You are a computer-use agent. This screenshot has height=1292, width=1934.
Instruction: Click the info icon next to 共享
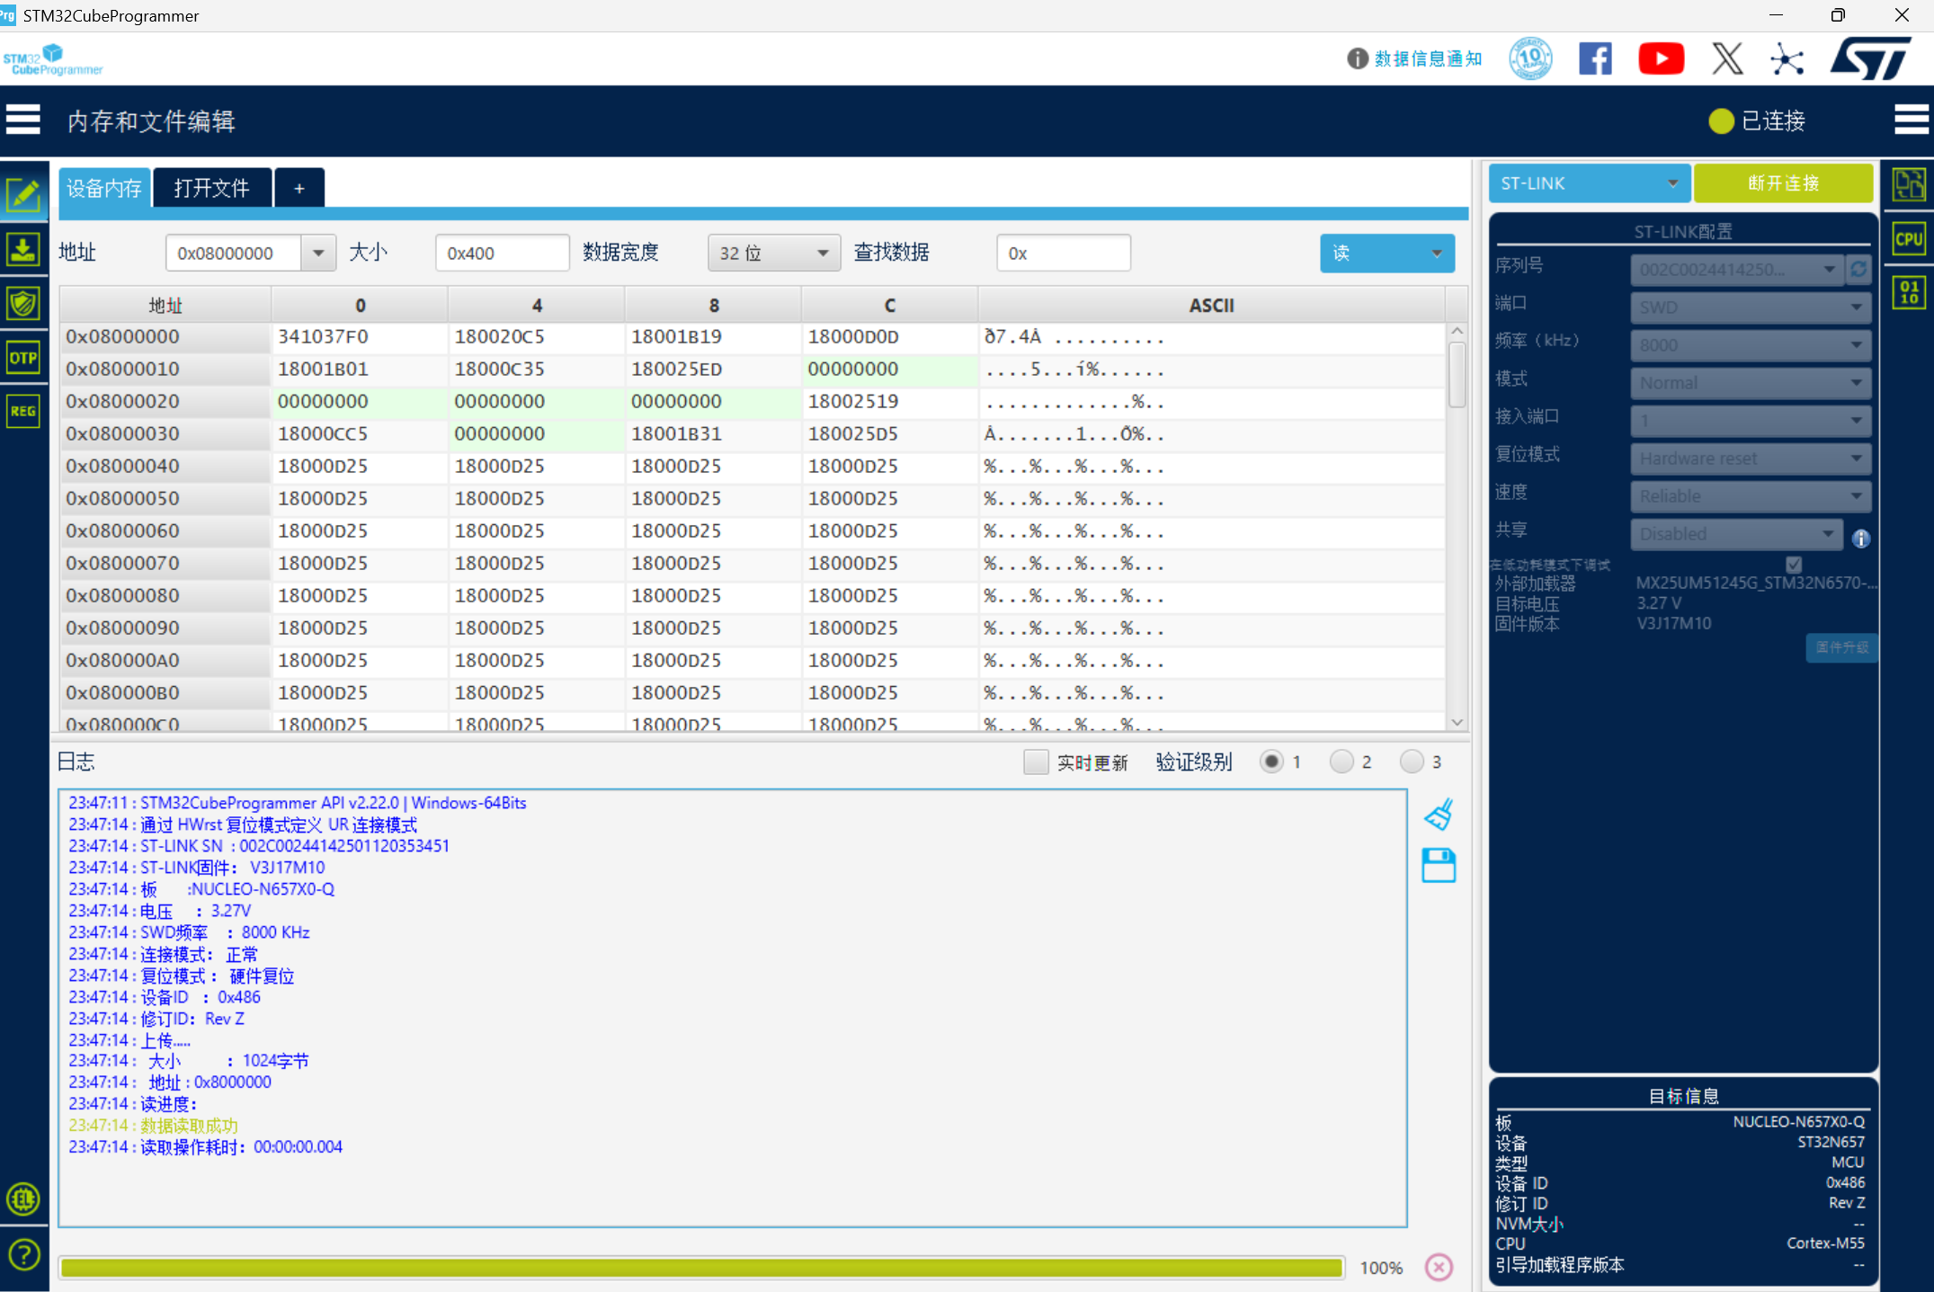pyautogui.click(x=1860, y=538)
